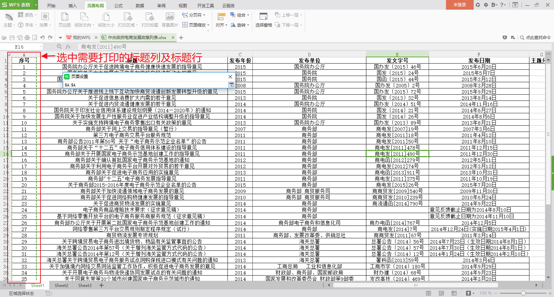Click the undo arrow icon
This screenshot has width=554, height=297.
point(42,38)
